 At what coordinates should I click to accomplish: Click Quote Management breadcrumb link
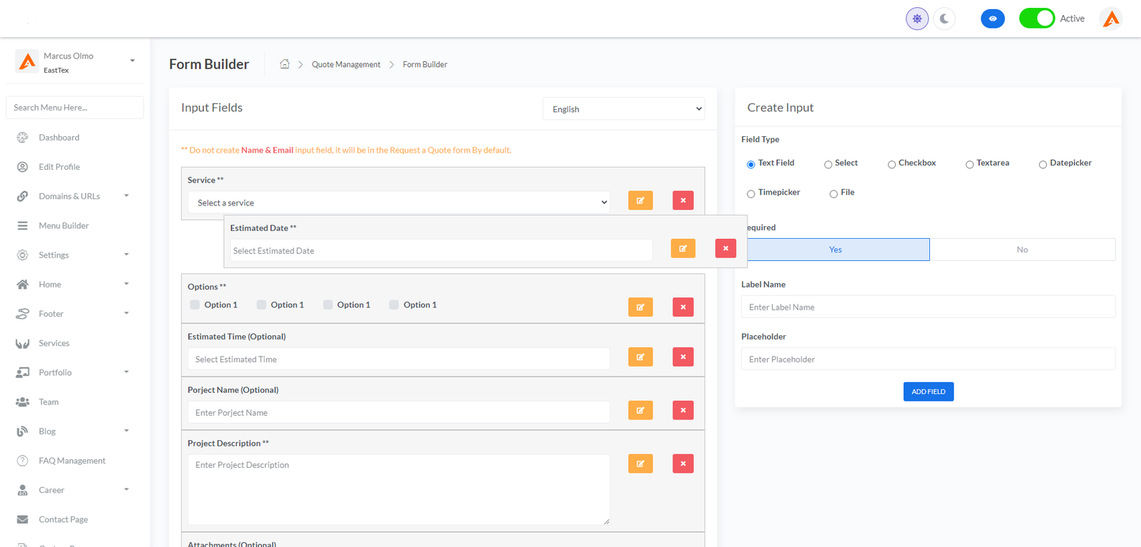[346, 64]
